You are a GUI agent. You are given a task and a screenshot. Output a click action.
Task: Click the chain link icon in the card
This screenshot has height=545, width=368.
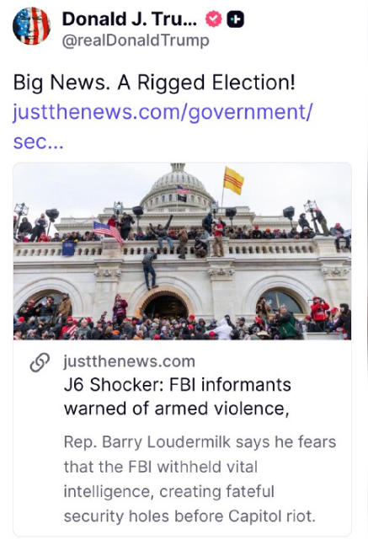(40, 363)
